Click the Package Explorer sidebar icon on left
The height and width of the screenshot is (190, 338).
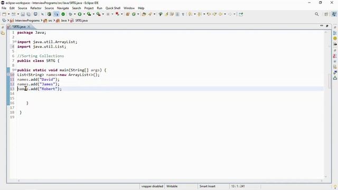(x=3, y=33)
